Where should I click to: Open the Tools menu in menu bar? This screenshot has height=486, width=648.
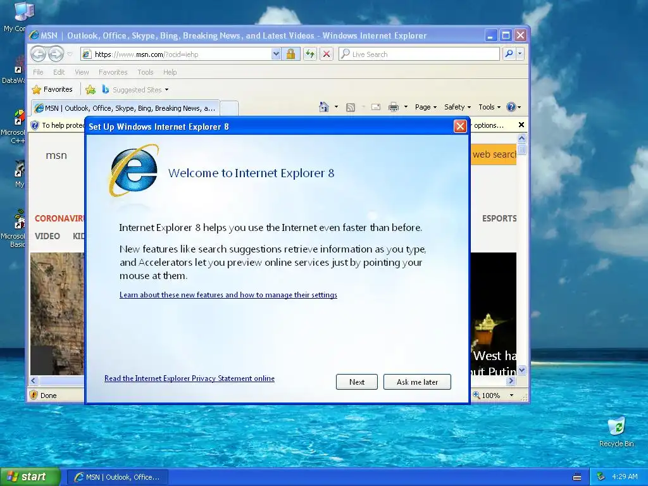(146, 72)
